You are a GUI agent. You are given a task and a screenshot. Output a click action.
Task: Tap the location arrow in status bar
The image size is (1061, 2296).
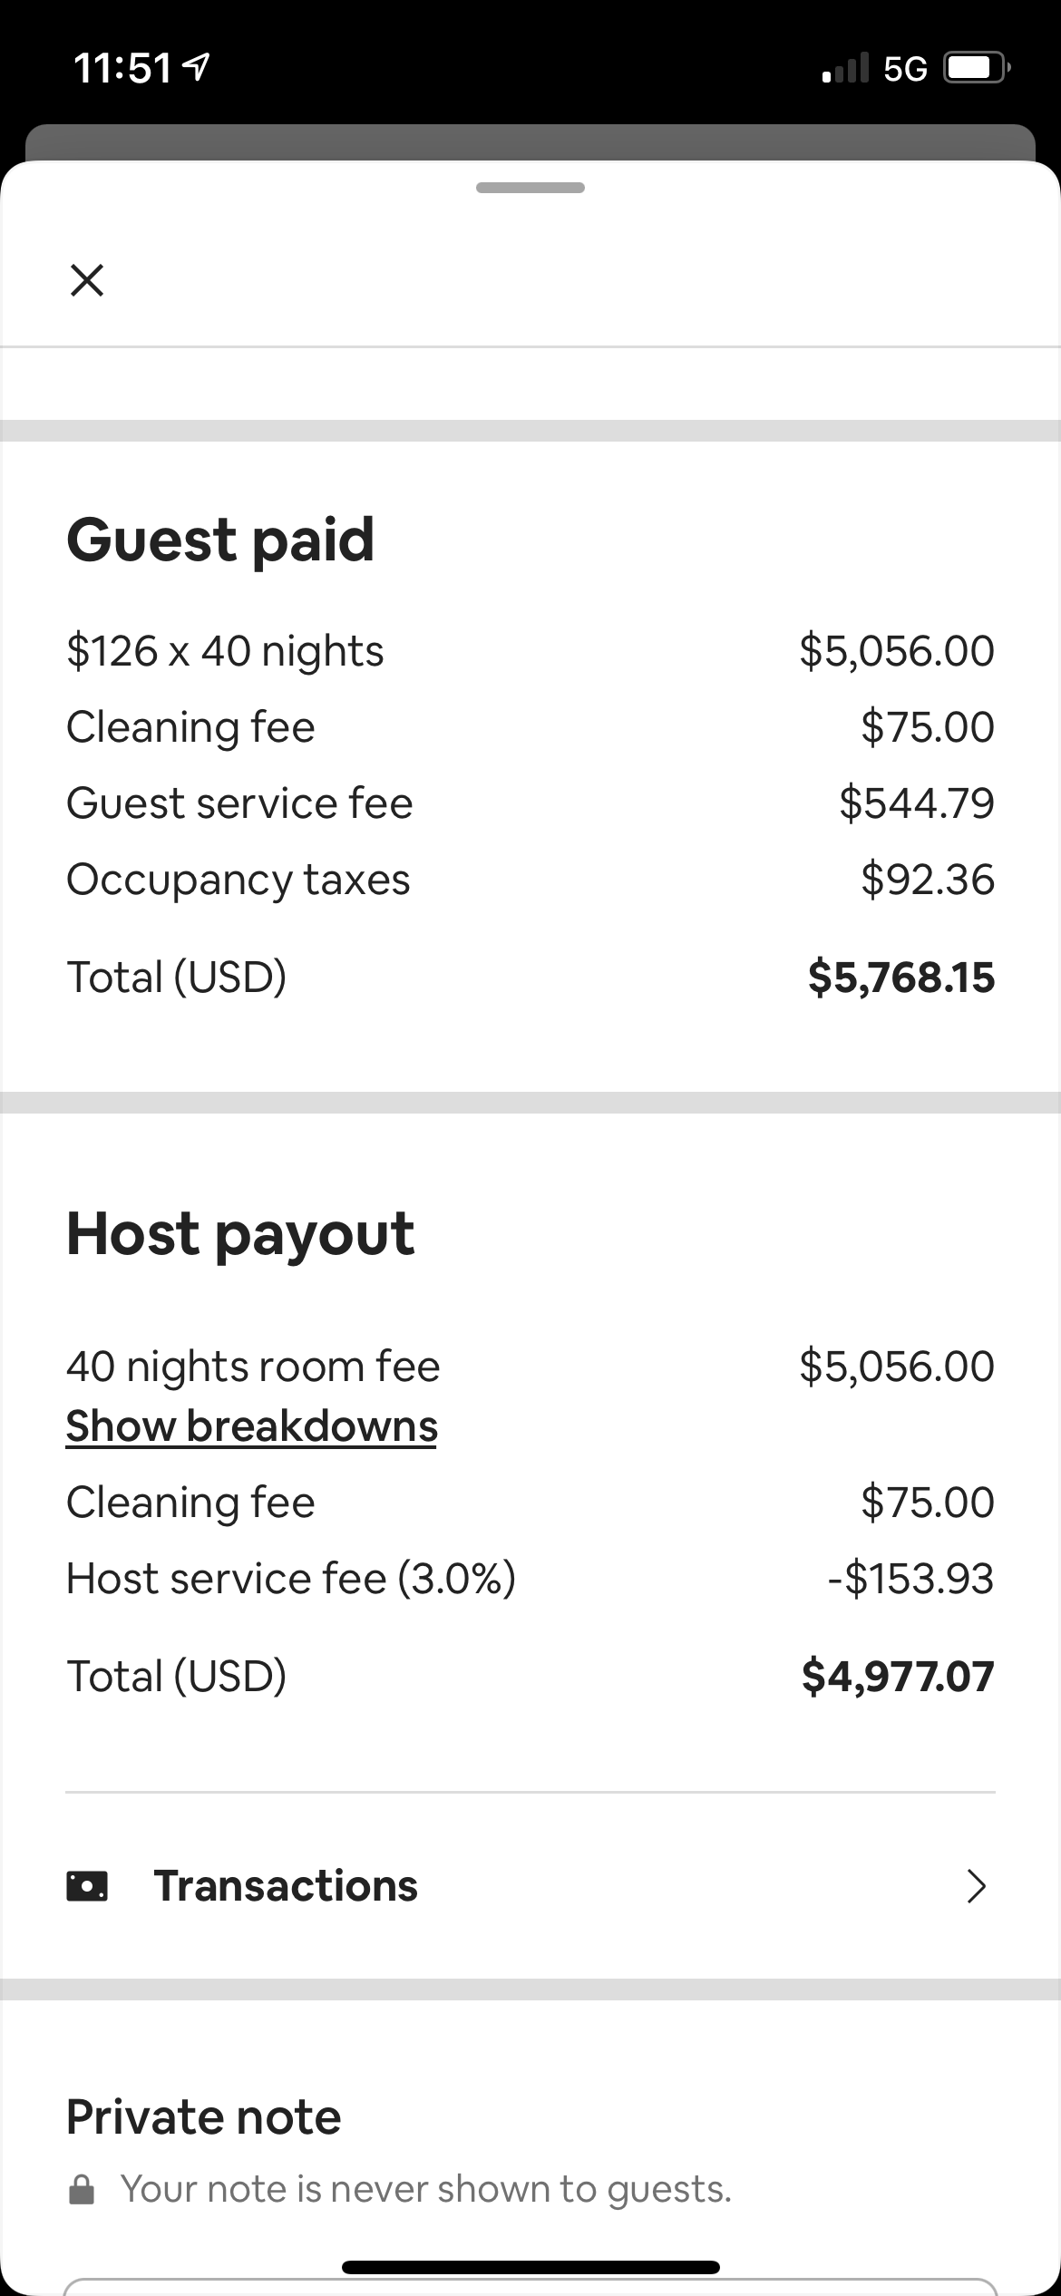[197, 68]
